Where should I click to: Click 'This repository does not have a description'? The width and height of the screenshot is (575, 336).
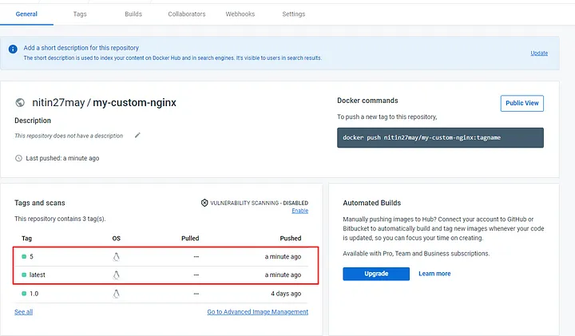pyautogui.click(x=69, y=136)
